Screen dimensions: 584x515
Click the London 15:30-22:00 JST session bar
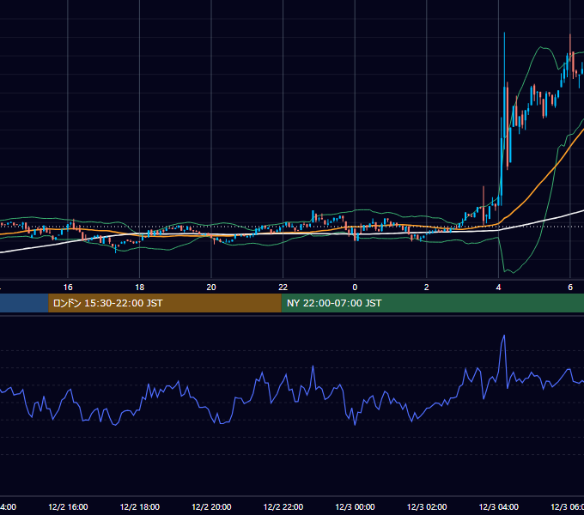point(165,303)
